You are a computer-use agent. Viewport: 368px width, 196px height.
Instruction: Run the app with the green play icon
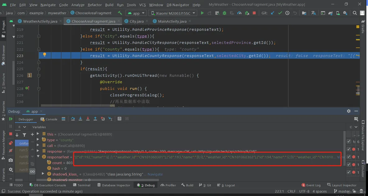pyautogui.click(x=202, y=13)
